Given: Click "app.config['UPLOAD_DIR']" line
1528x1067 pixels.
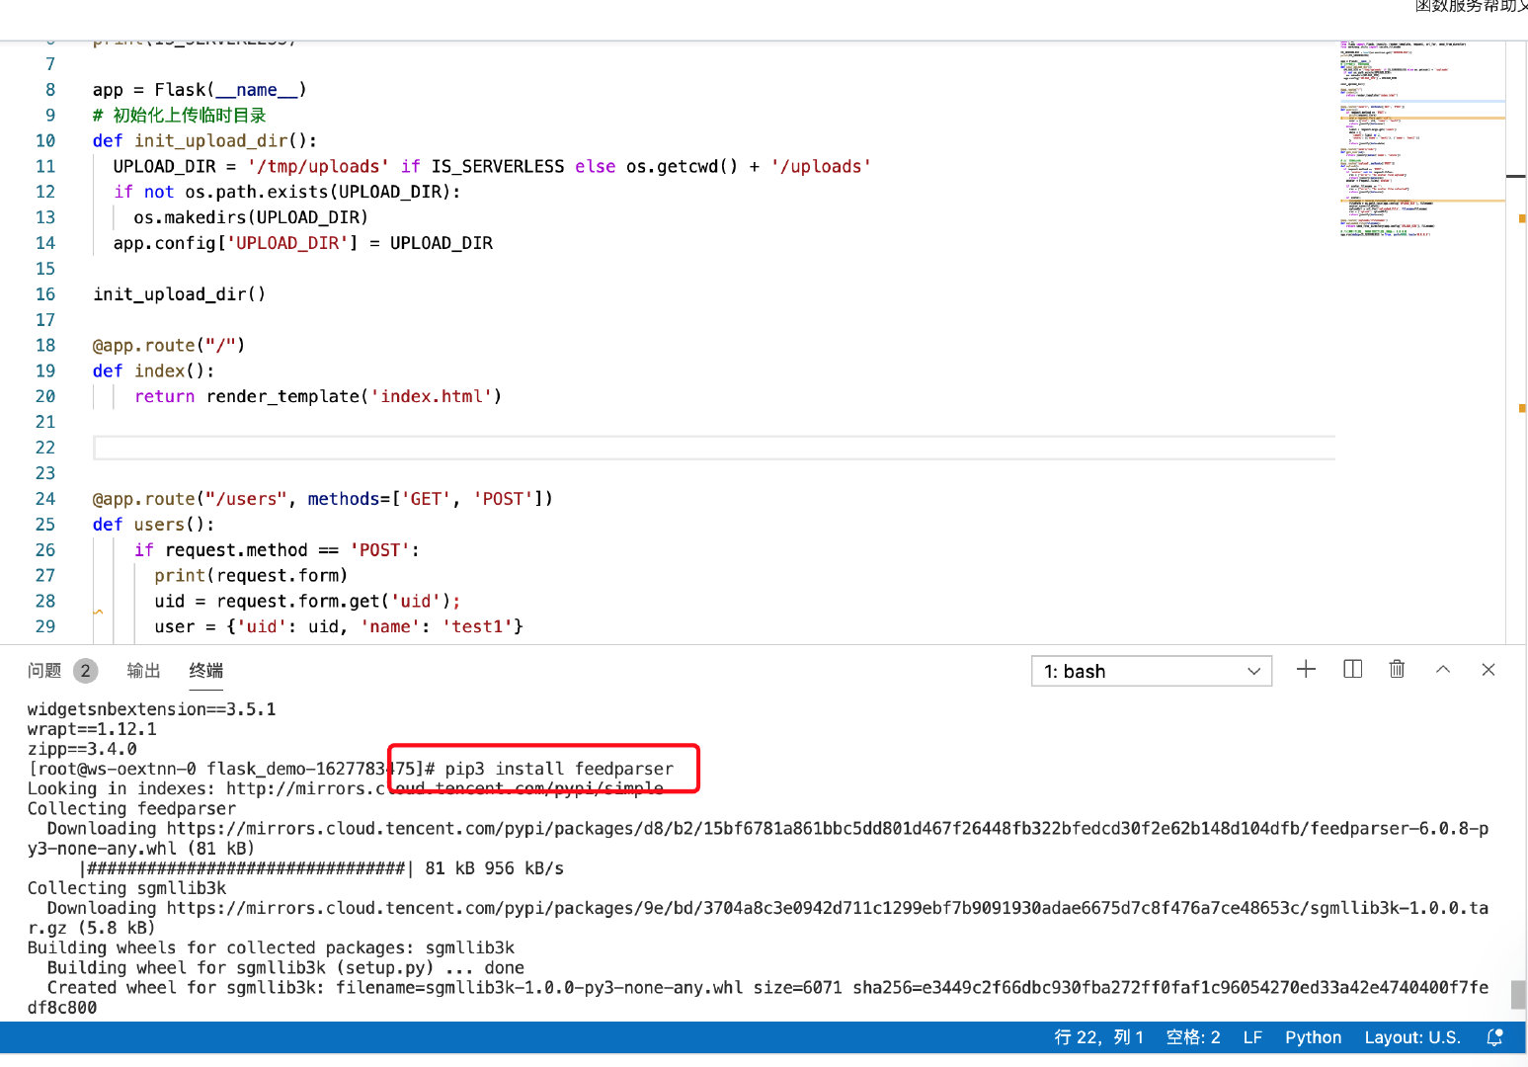Looking at the screenshot, I should tap(302, 243).
